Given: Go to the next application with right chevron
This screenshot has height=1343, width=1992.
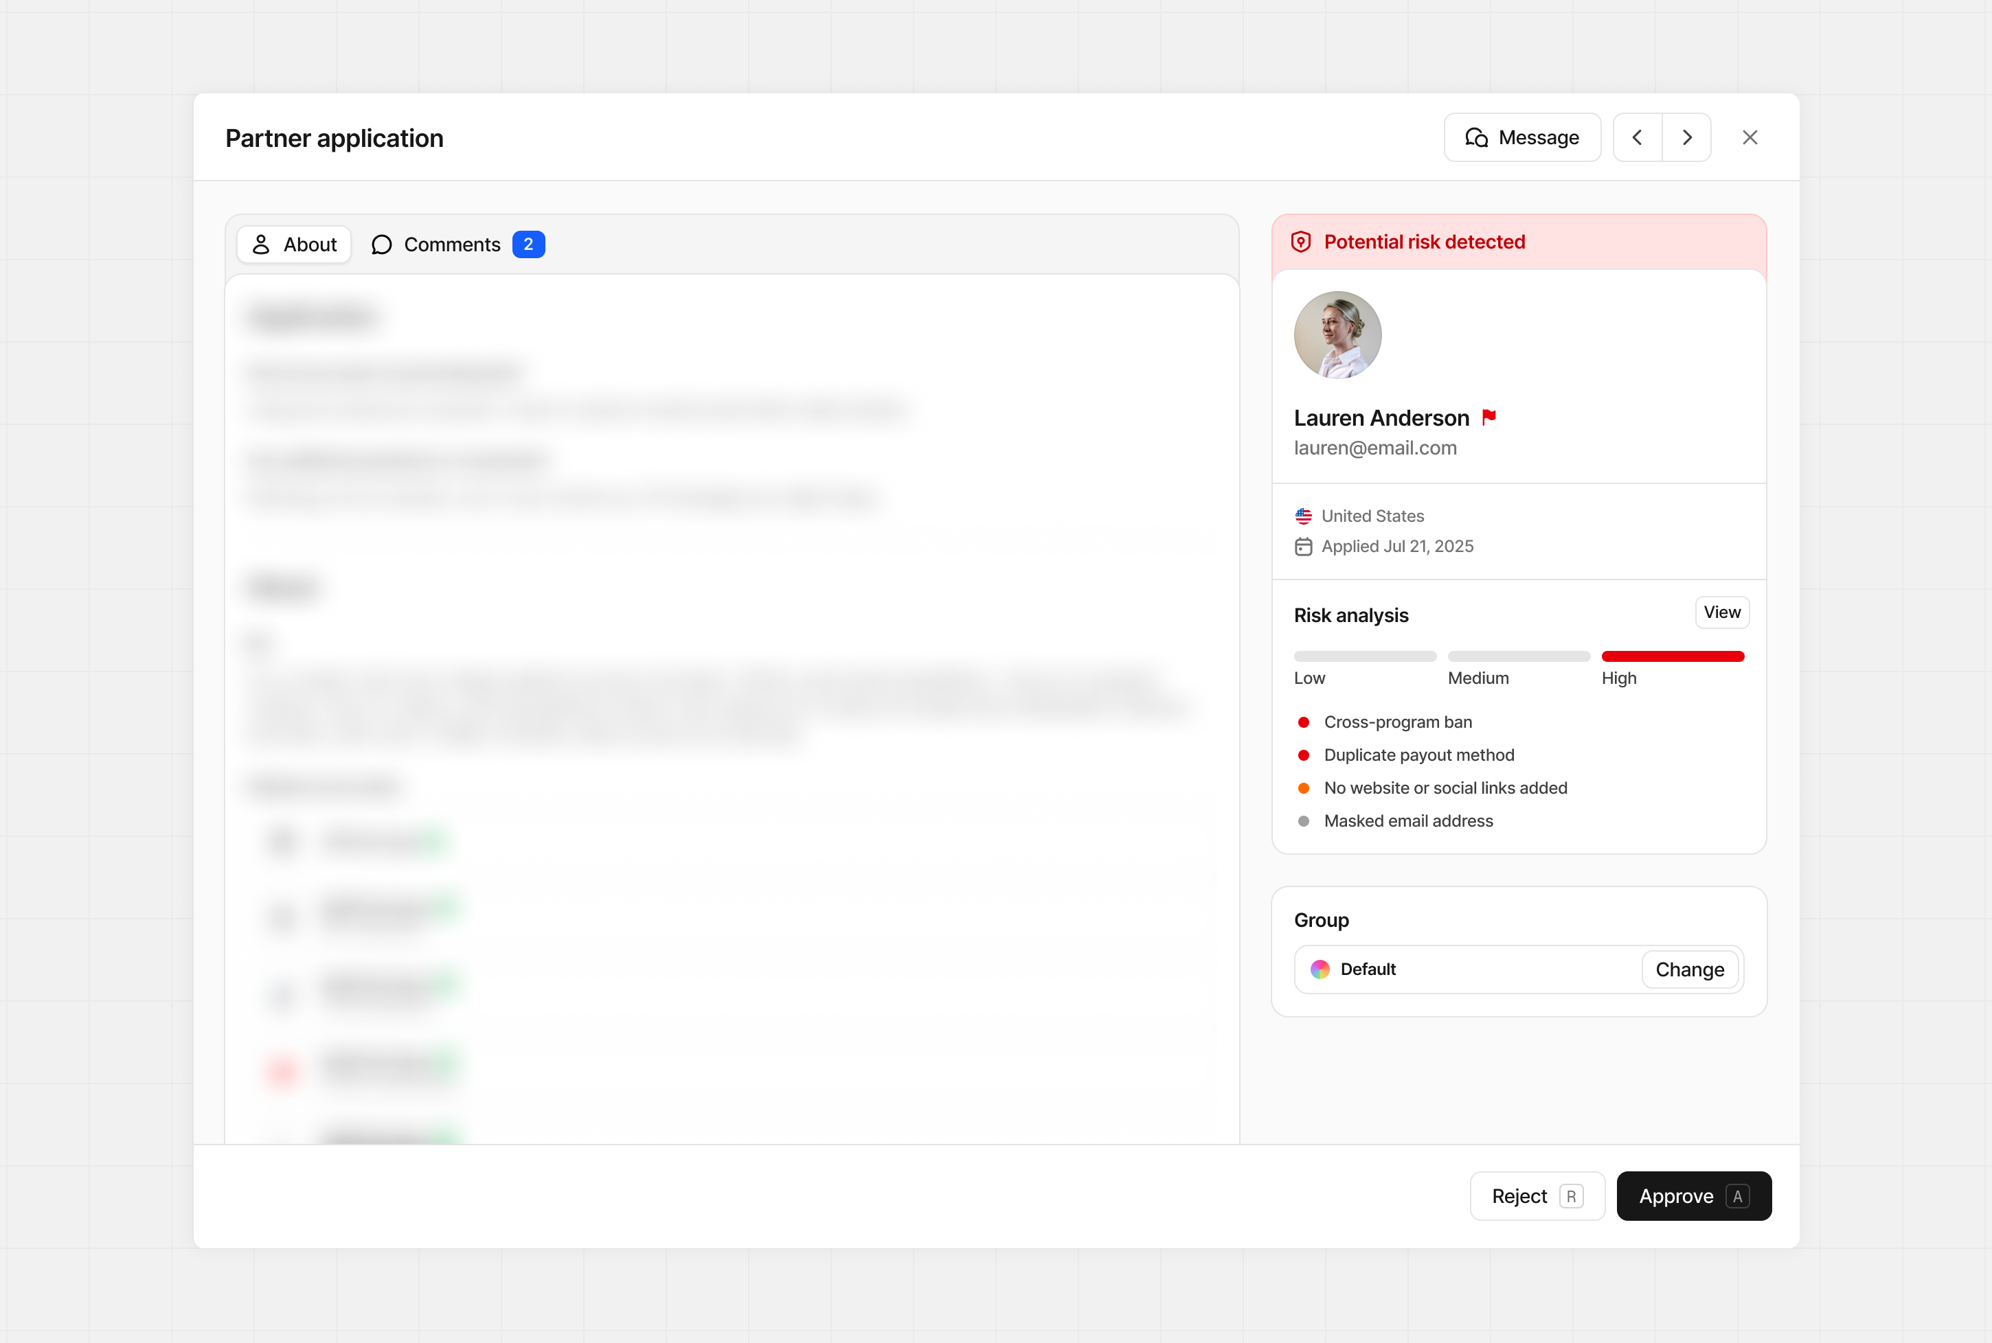Looking at the screenshot, I should pyautogui.click(x=1687, y=138).
